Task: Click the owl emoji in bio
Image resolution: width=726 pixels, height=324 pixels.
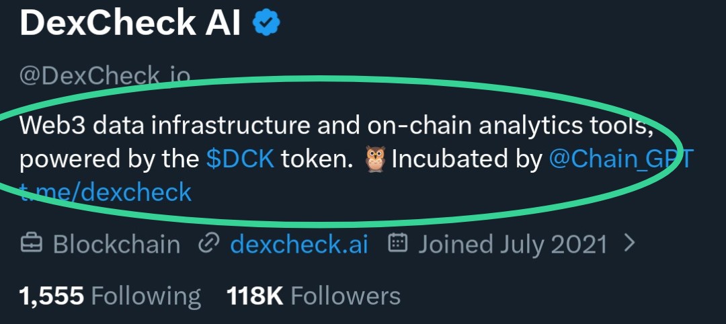Action: [x=375, y=161]
